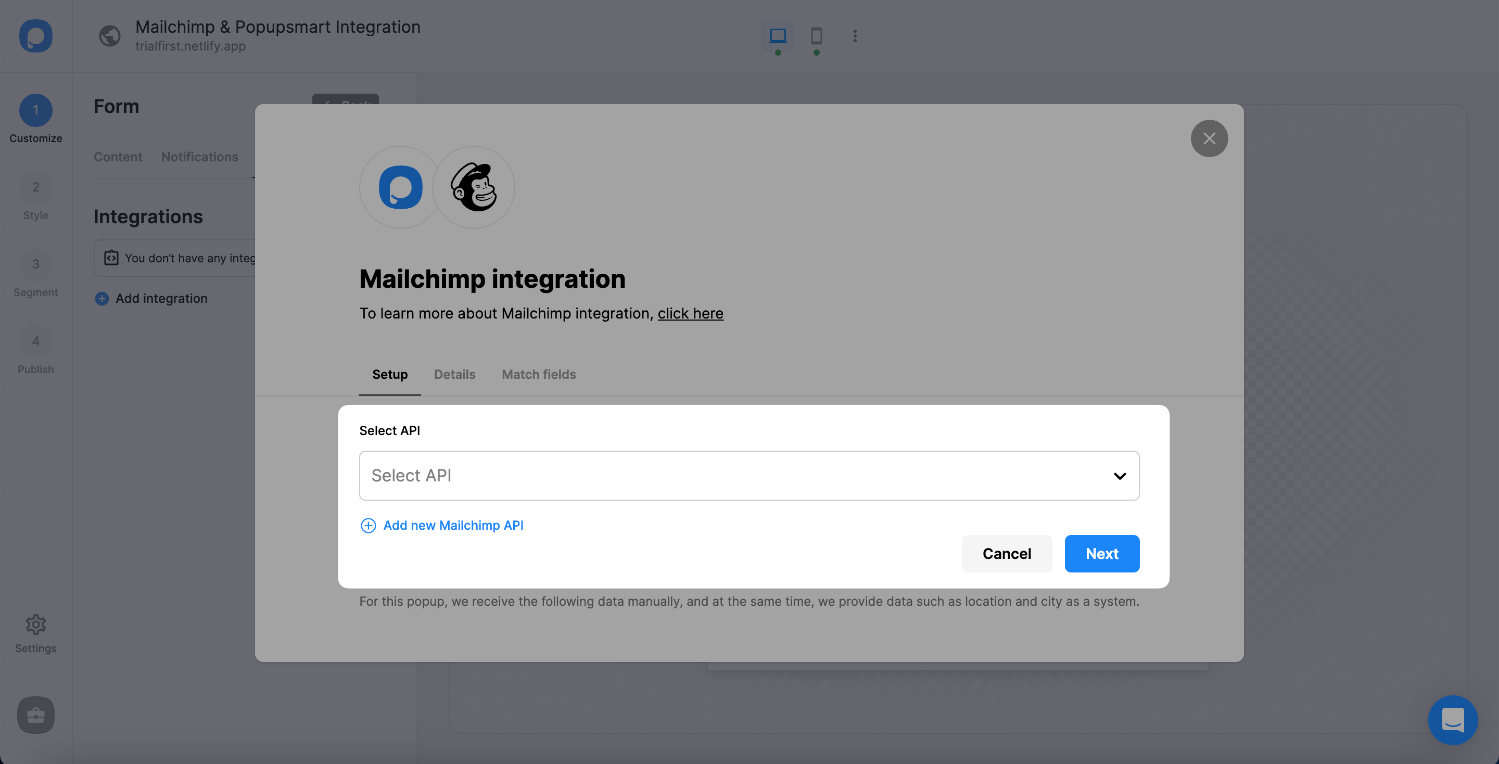
Task: Click the Mailchimp monkey icon
Action: point(474,187)
